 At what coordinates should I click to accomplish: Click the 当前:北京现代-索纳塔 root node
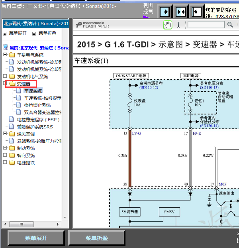pos(39,47)
